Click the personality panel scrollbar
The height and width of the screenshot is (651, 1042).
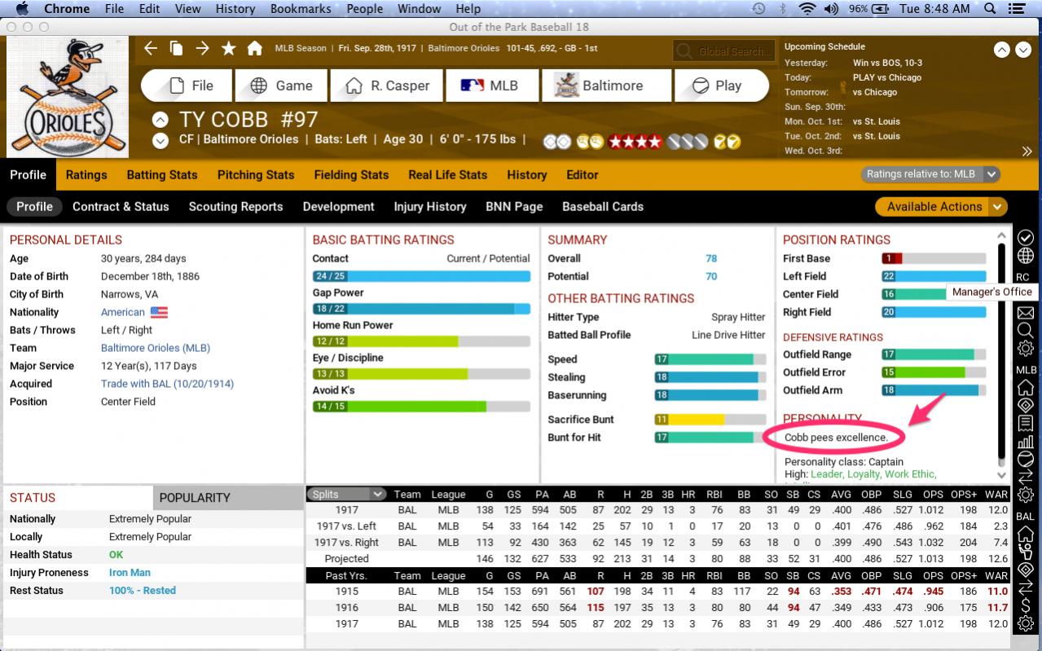1002,355
